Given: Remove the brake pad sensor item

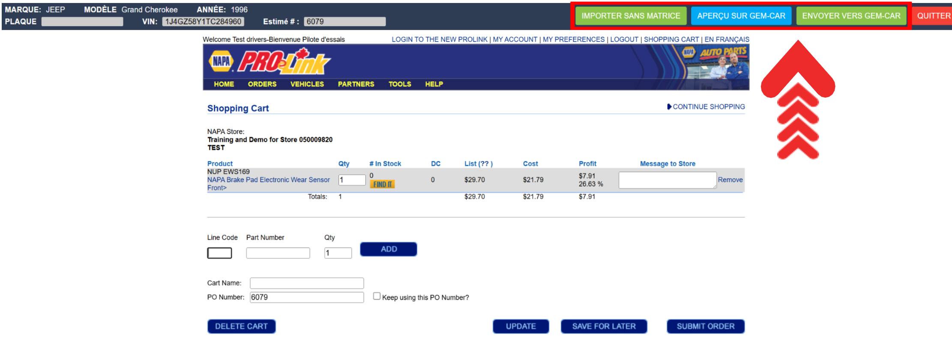Looking at the screenshot, I should tap(730, 180).
